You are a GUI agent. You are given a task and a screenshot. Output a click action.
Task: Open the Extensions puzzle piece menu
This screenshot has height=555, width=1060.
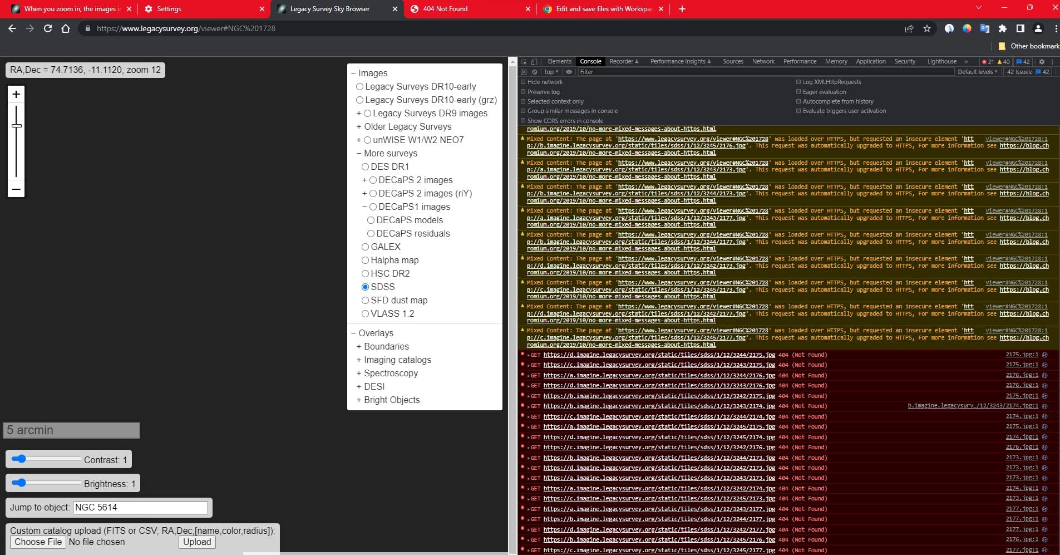point(1002,28)
